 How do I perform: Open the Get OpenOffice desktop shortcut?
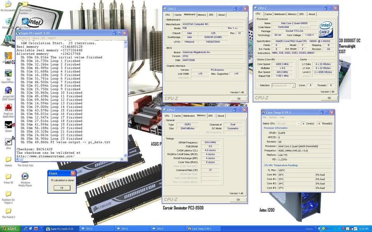tap(8, 73)
